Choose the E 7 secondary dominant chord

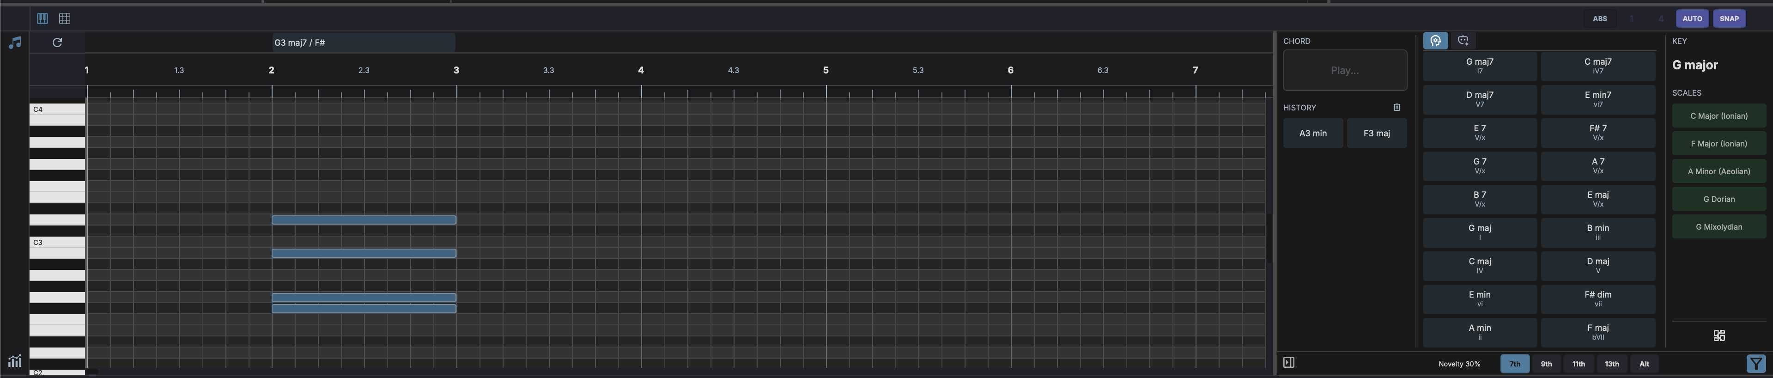point(1479,132)
